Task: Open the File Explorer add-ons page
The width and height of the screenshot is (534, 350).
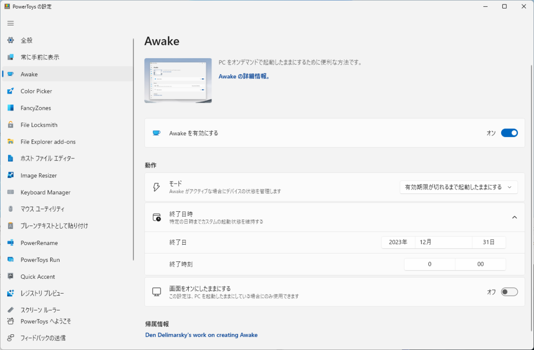Action: point(68,142)
